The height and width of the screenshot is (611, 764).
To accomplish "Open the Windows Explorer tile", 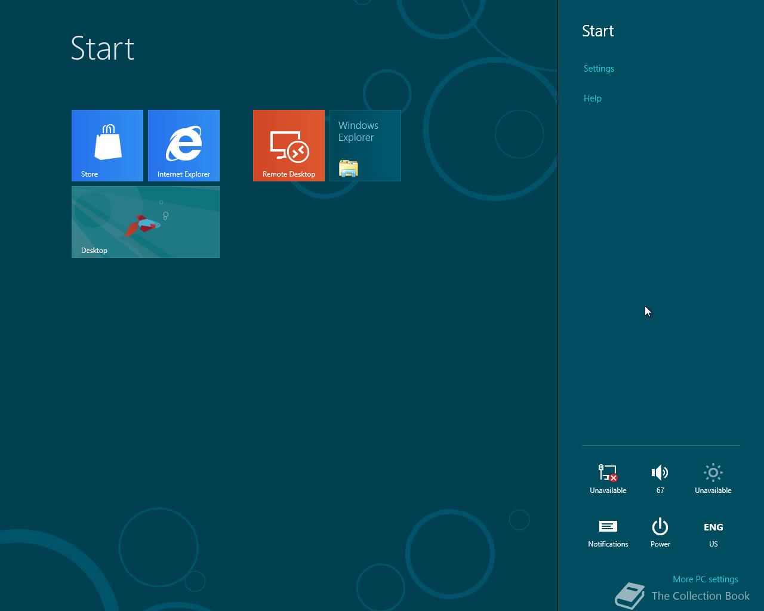I will (x=365, y=146).
